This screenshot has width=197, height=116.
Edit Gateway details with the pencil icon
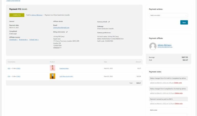pyautogui.click(x=109, y=22)
